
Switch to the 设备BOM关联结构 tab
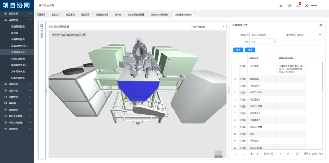[159, 15]
